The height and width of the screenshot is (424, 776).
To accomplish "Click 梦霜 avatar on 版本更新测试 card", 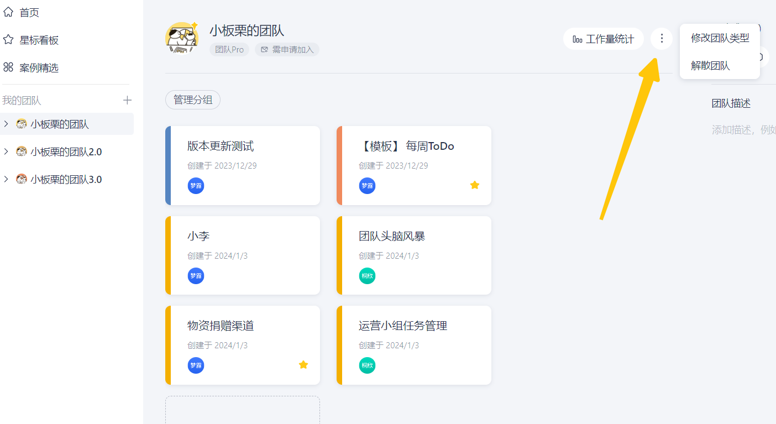I will pyautogui.click(x=196, y=186).
